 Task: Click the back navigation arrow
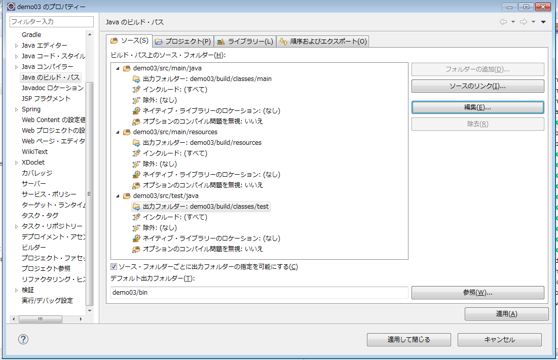[503, 21]
